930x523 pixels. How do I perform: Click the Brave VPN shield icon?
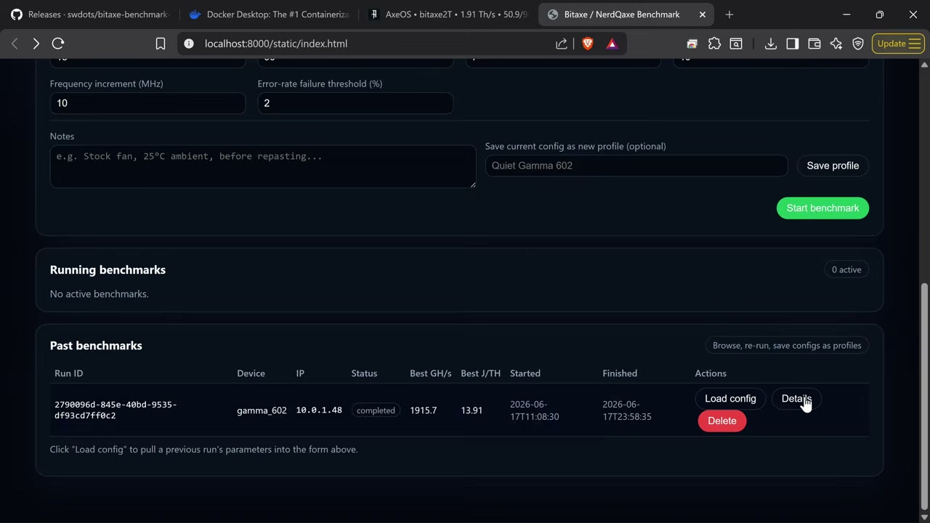click(x=858, y=44)
